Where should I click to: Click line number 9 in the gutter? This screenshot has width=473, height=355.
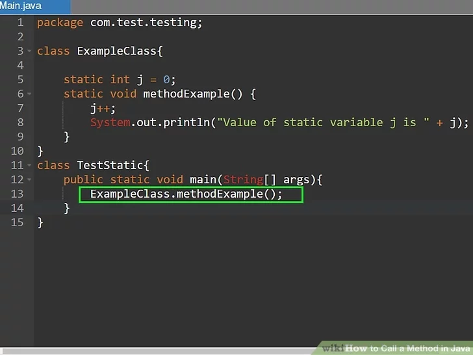pos(20,137)
